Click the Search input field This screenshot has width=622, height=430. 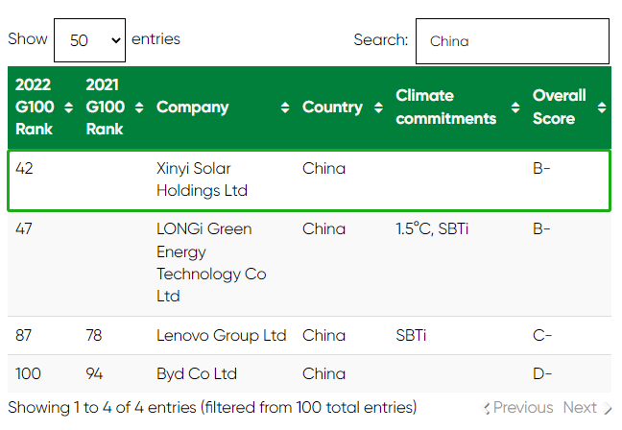512,41
